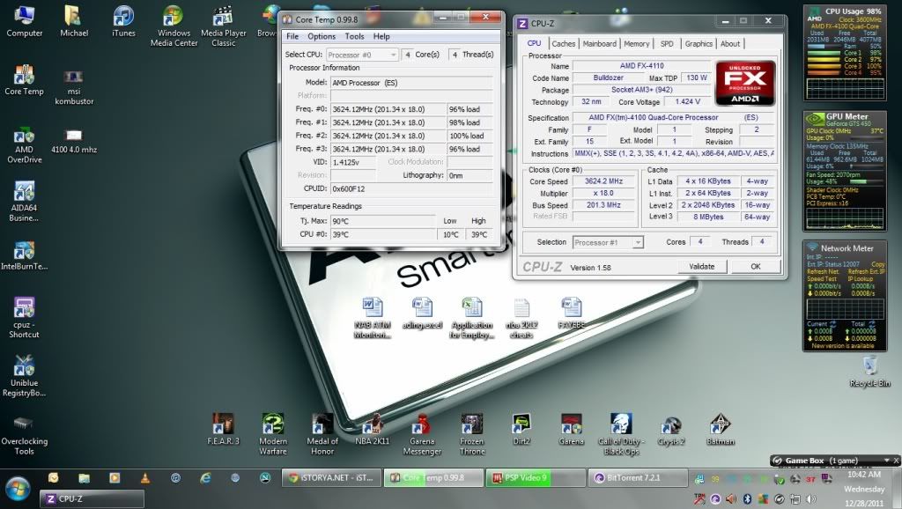Open Internet Explorer from quick launch

[x=204, y=478]
